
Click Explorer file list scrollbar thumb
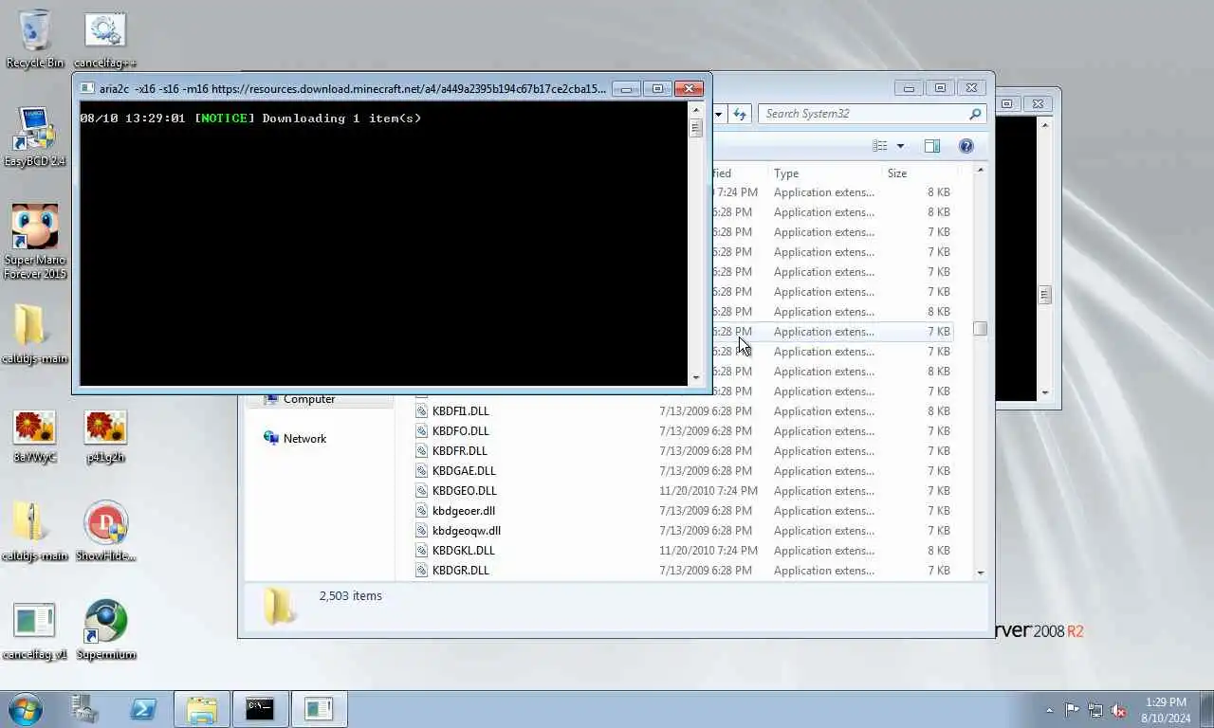click(980, 329)
